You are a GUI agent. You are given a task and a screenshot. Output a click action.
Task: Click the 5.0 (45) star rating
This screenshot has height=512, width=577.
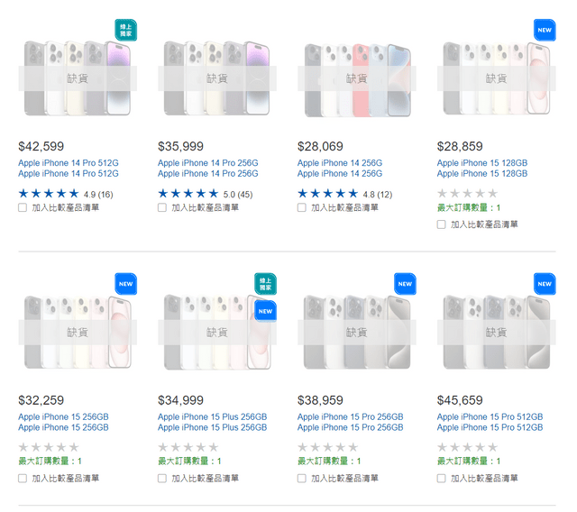205,194
